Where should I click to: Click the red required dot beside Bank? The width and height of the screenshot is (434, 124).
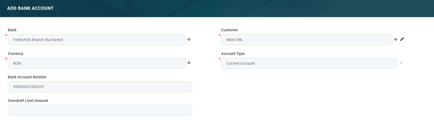pyautogui.click(x=6, y=35)
